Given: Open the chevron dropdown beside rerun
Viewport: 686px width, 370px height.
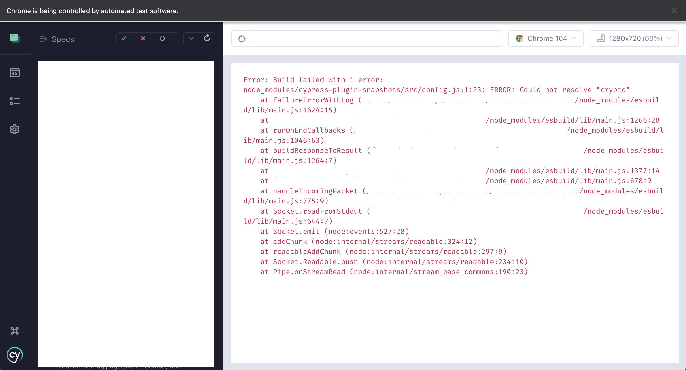Looking at the screenshot, I should click(191, 38).
